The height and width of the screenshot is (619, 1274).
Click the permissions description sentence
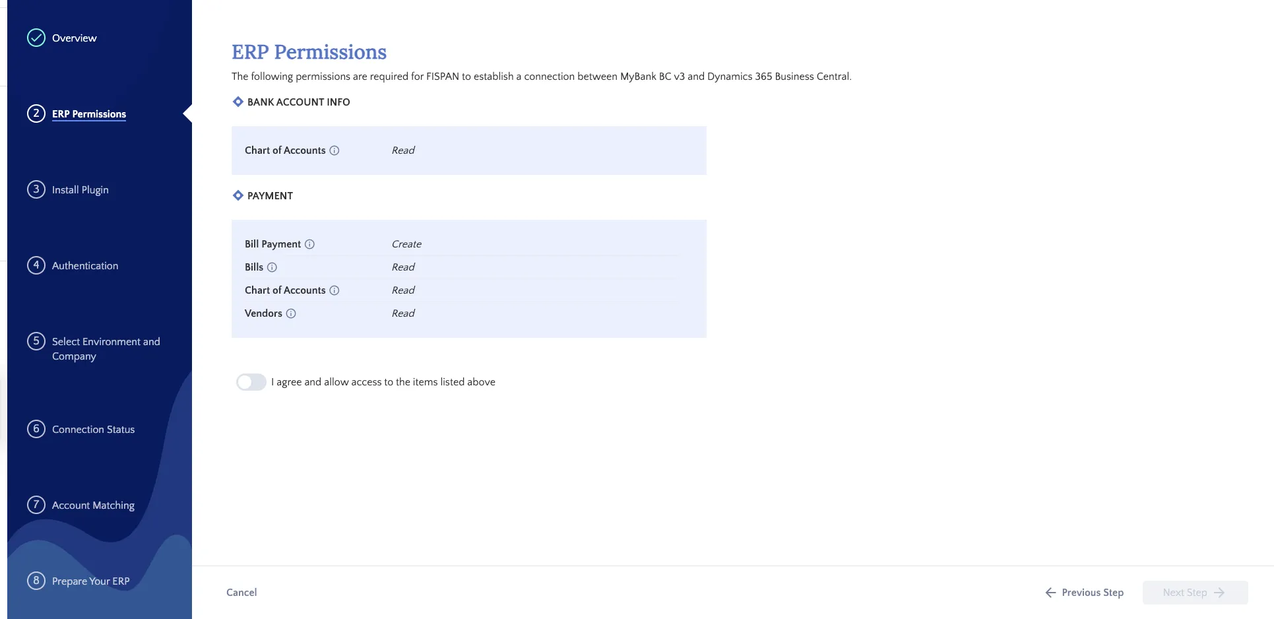tap(542, 77)
